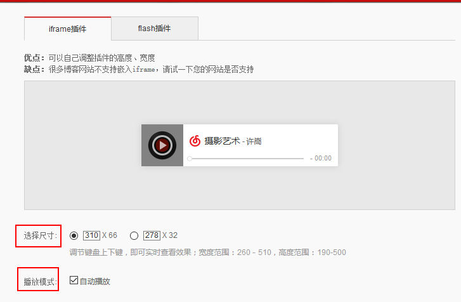Toggle the 自动播放 checkbox
This screenshot has width=461, height=302.
pyautogui.click(x=74, y=280)
